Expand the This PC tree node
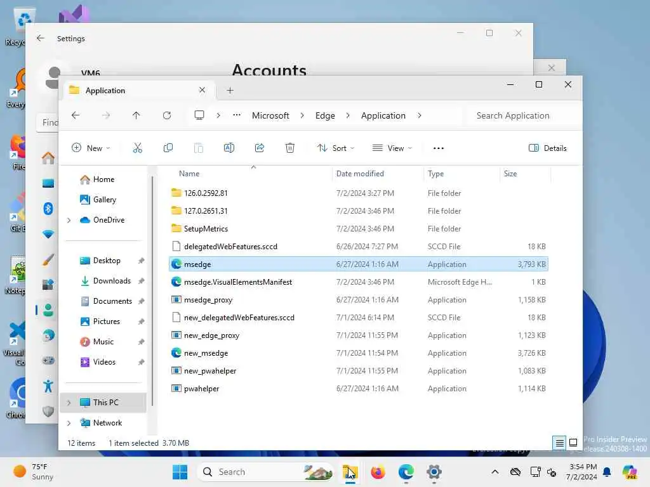Viewport: 650px width, 487px height. 69,403
